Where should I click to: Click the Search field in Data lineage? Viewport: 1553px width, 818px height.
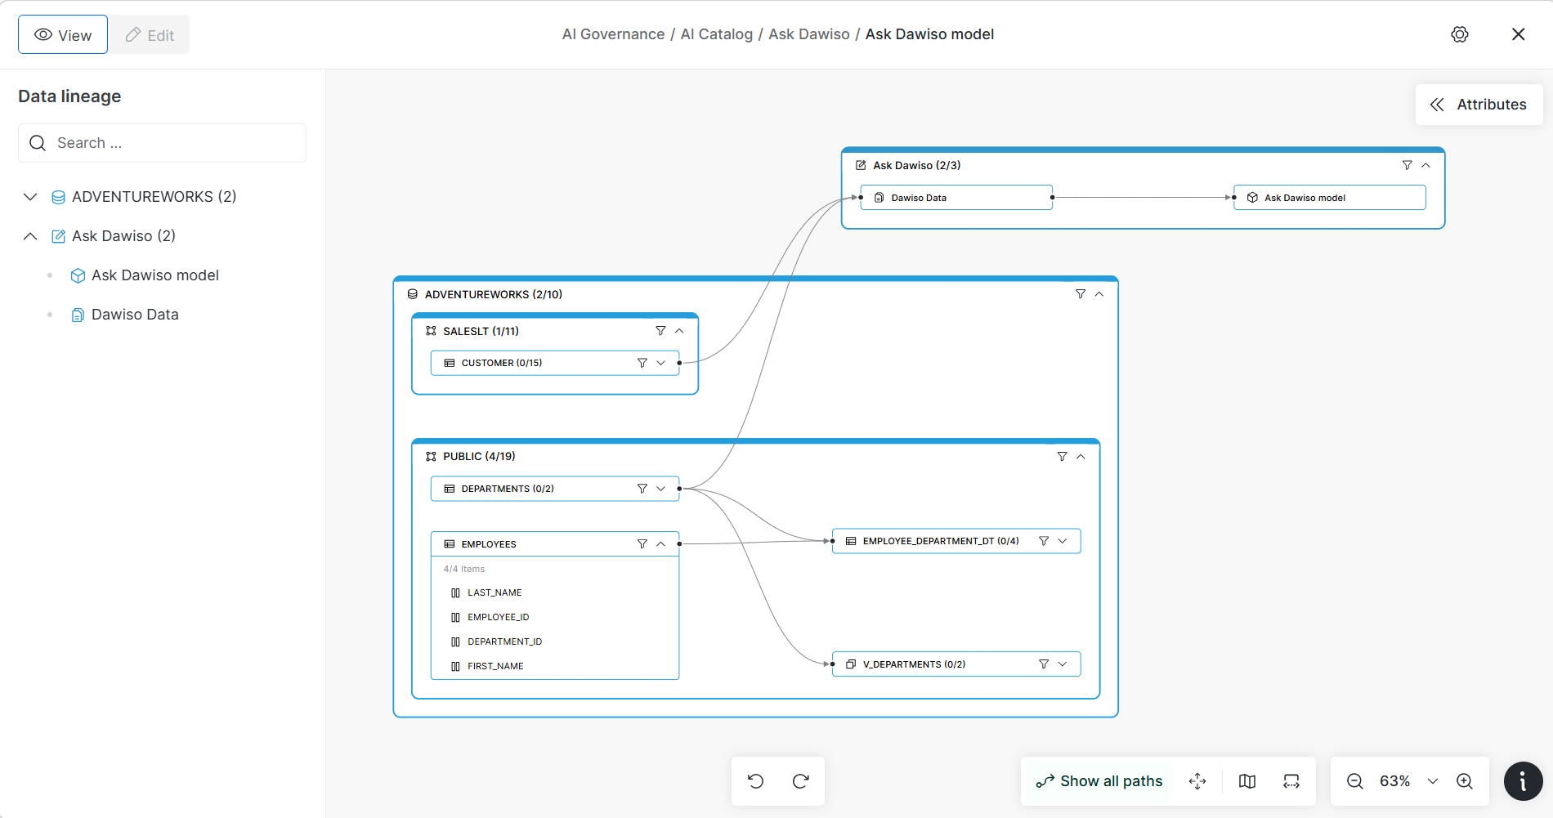pos(162,143)
